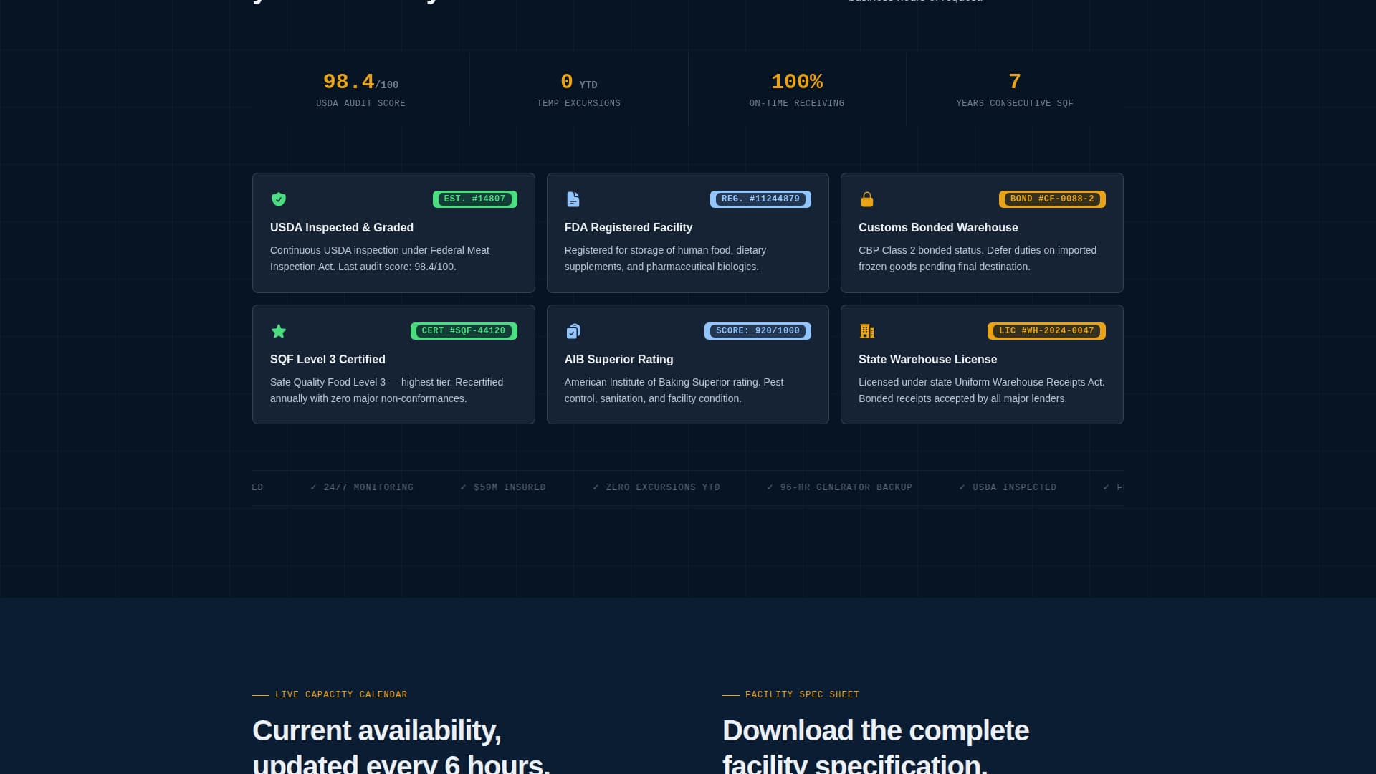Click the 98.4/100 audit score value
The height and width of the screenshot is (774, 1376).
[x=360, y=82]
